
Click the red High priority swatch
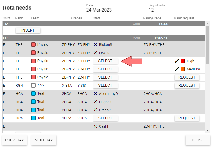pos(183,61)
